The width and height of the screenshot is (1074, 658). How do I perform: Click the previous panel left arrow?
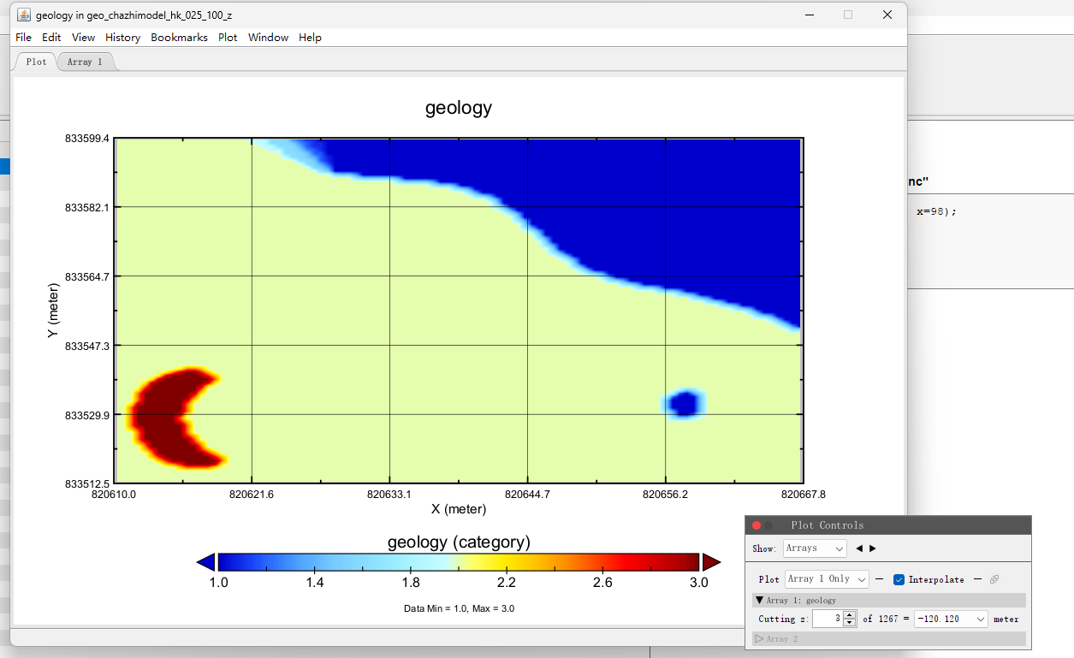(x=859, y=548)
